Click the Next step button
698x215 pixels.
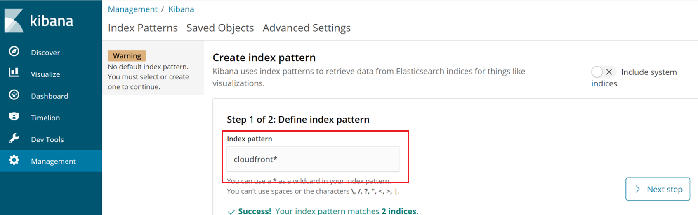click(658, 189)
